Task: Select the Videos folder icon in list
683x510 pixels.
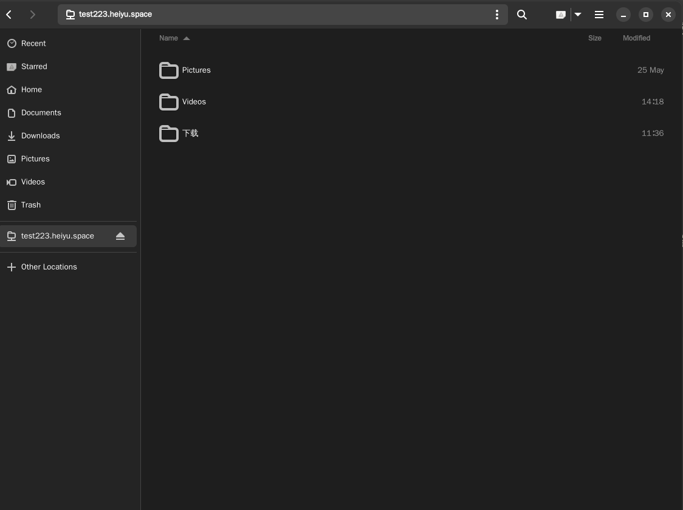Action: pyautogui.click(x=168, y=102)
